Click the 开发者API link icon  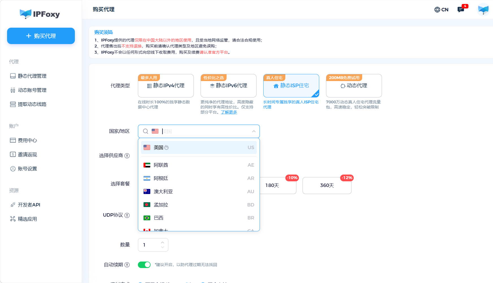13,205
